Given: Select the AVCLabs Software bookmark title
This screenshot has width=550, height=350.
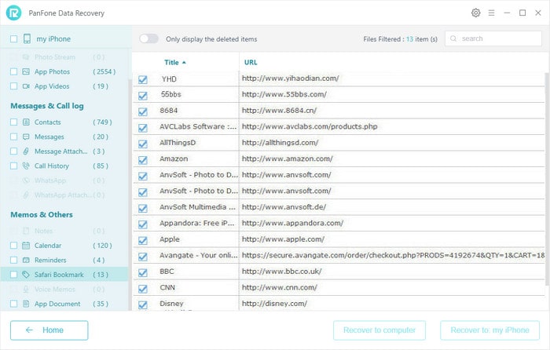Looking at the screenshot, I should [x=198, y=126].
